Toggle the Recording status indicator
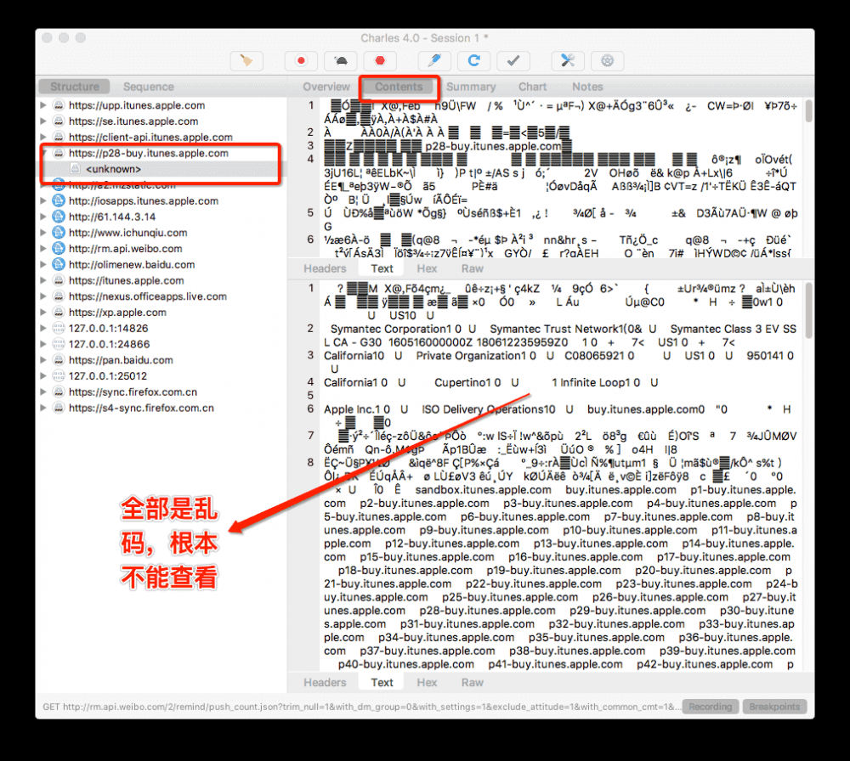850x761 pixels. click(710, 706)
